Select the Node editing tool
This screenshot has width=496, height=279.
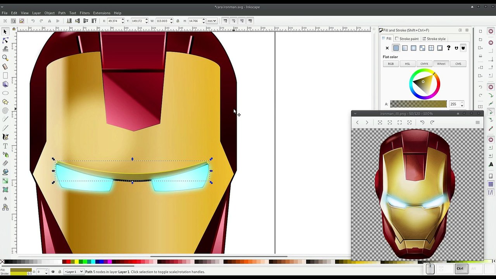(x=5, y=40)
